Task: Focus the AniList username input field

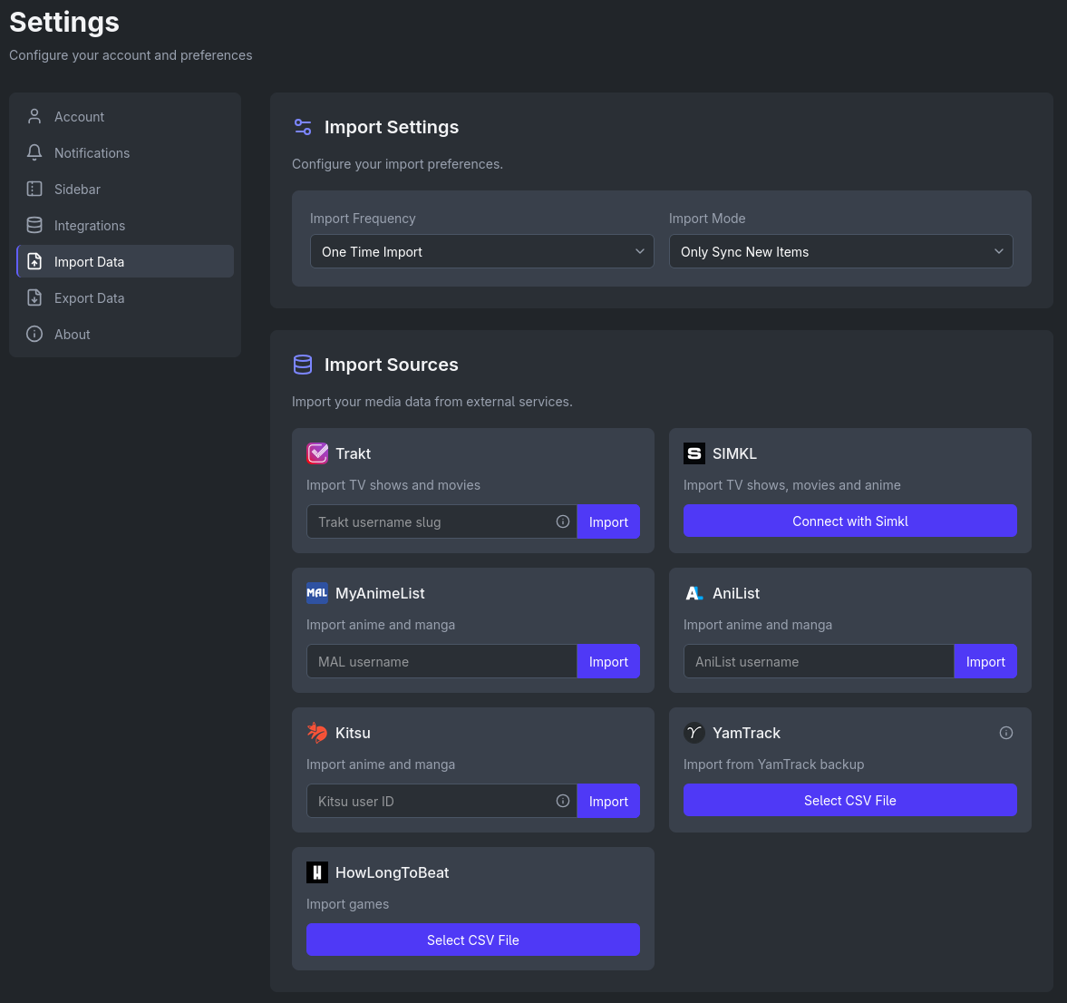Action: [x=818, y=662]
